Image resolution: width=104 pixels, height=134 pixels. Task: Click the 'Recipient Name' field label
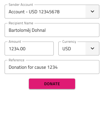(x=21, y=23)
